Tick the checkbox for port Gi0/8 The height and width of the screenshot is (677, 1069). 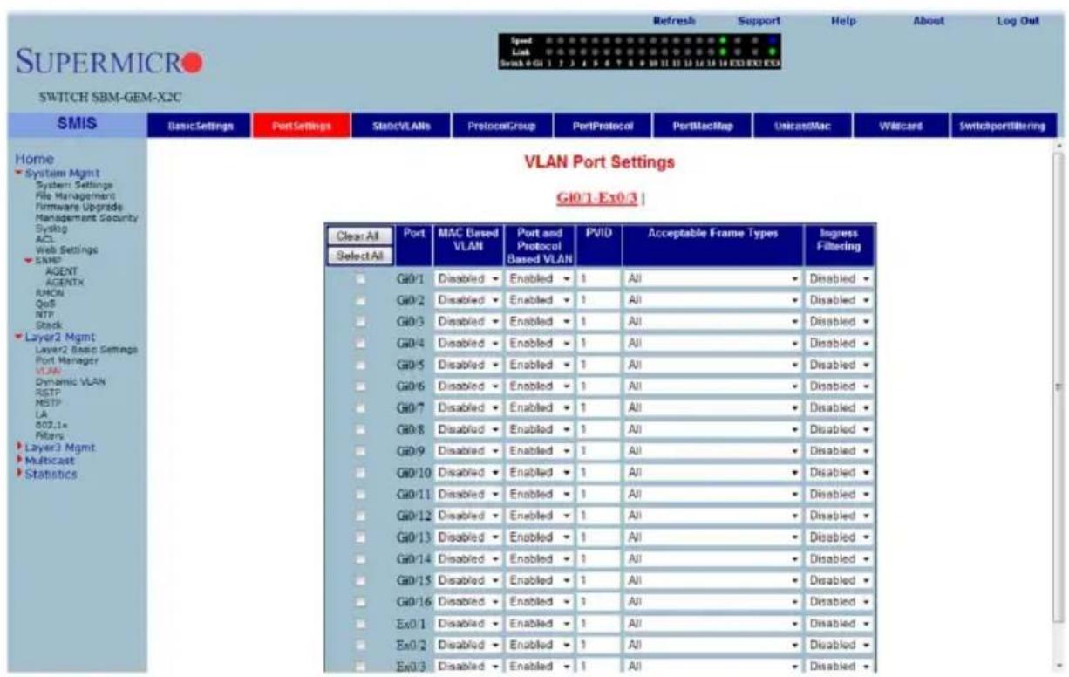[358, 429]
